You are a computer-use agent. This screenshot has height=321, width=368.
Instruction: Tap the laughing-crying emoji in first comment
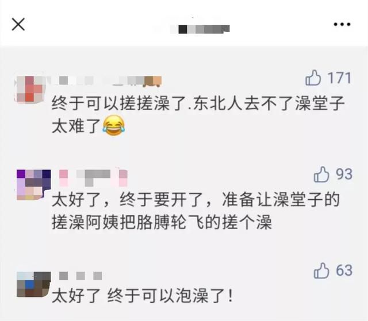pyautogui.click(x=114, y=126)
